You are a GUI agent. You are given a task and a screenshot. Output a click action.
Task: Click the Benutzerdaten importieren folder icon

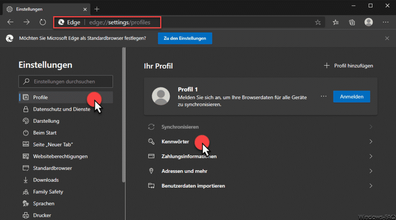(x=151, y=186)
